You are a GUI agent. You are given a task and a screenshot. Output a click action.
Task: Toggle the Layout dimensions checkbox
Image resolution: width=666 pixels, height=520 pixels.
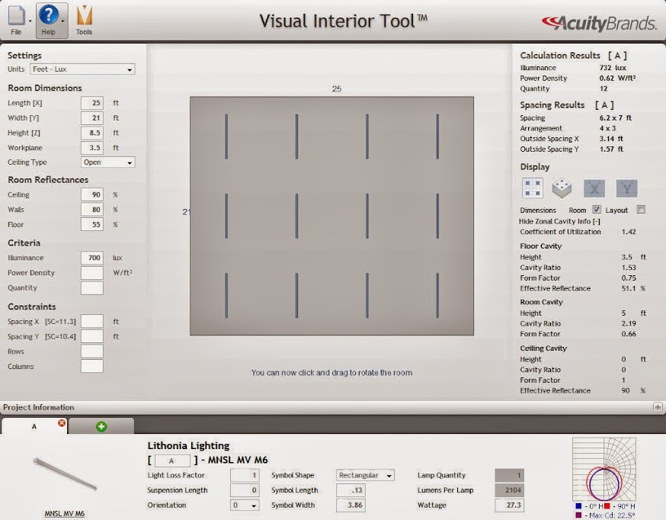641,210
